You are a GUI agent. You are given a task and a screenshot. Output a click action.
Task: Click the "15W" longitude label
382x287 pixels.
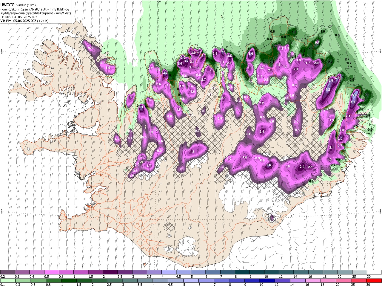coord(316,1)
